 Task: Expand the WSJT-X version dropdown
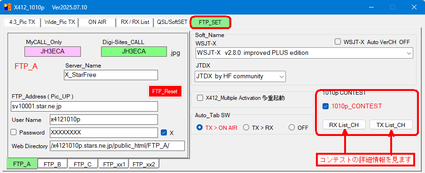pos(409,53)
